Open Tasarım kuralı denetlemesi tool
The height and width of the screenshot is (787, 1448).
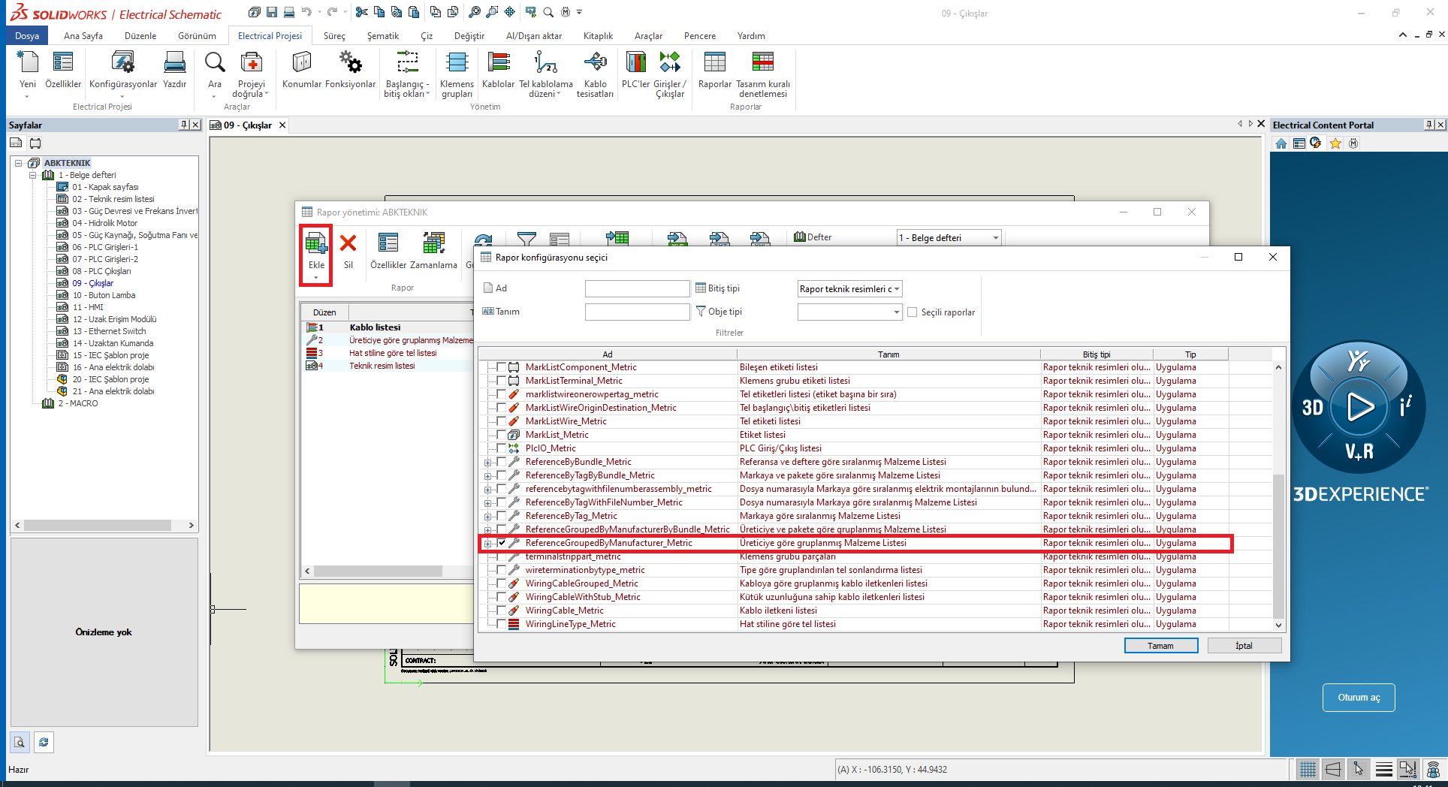(x=762, y=63)
